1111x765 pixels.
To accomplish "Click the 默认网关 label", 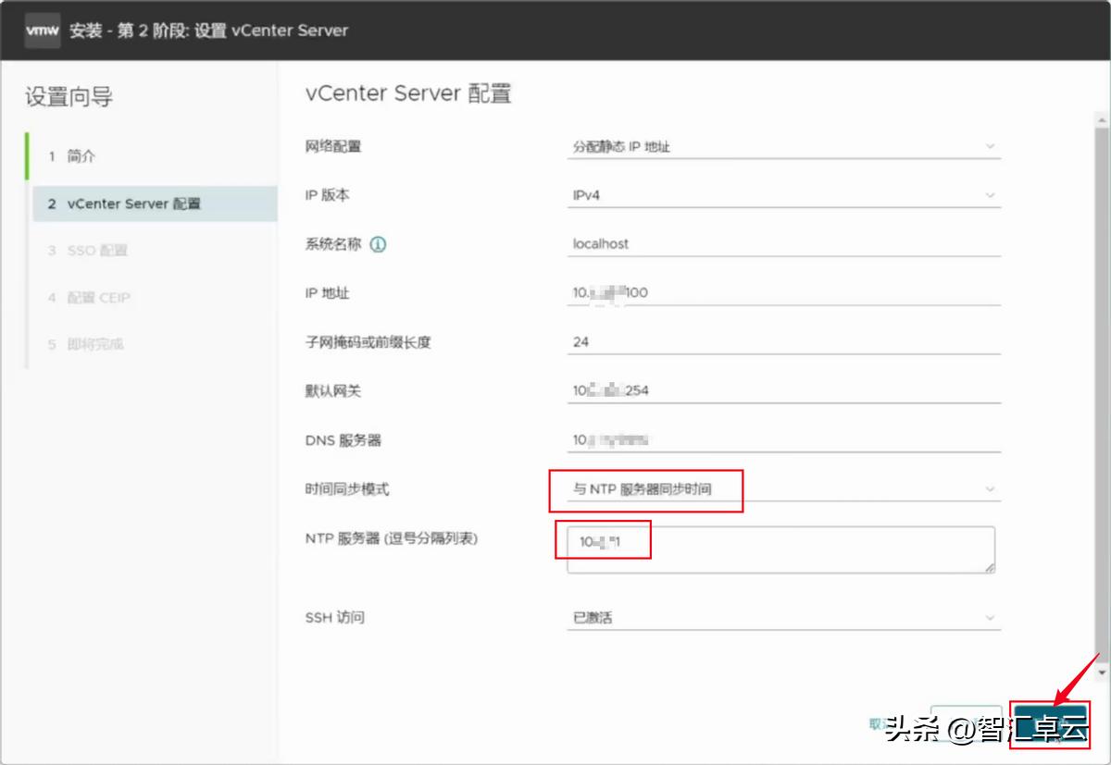I will click(x=333, y=391).
